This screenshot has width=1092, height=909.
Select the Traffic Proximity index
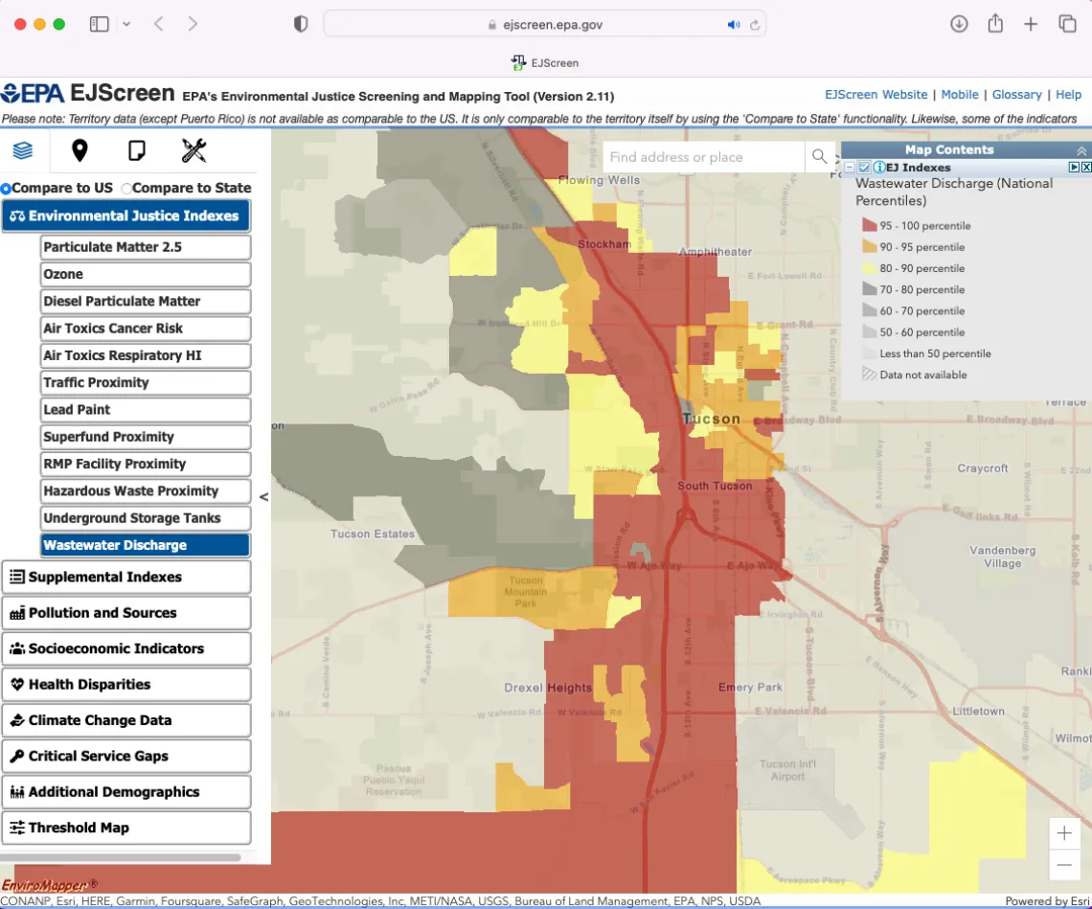click(x=146, y=383)
